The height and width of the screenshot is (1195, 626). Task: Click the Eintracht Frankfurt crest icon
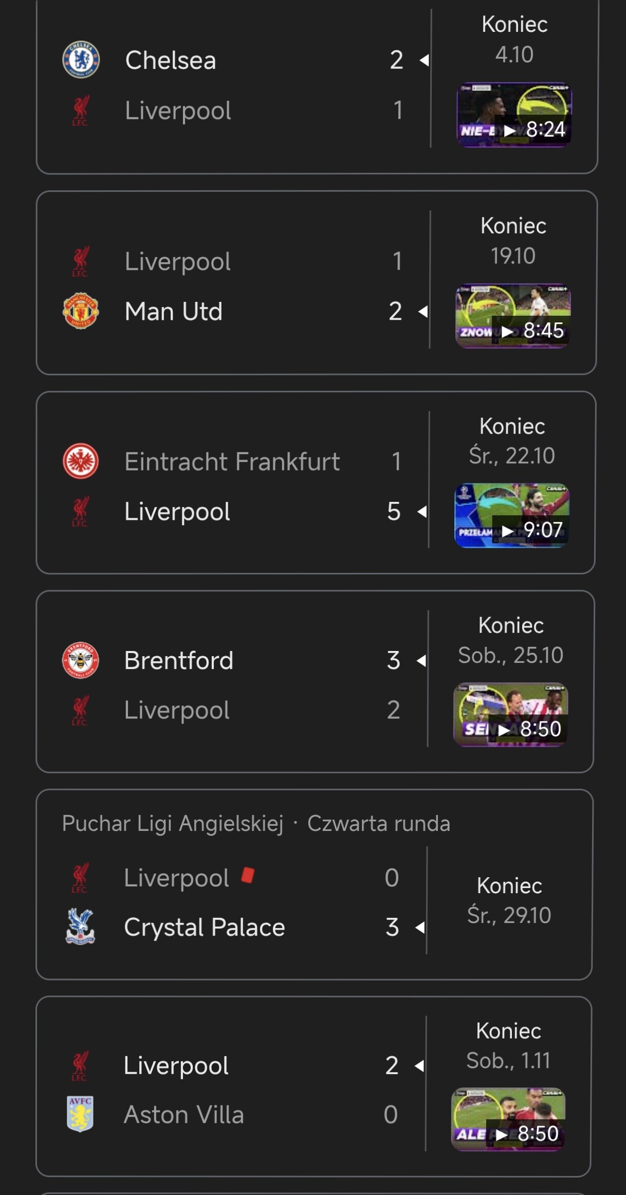[81, 461]
